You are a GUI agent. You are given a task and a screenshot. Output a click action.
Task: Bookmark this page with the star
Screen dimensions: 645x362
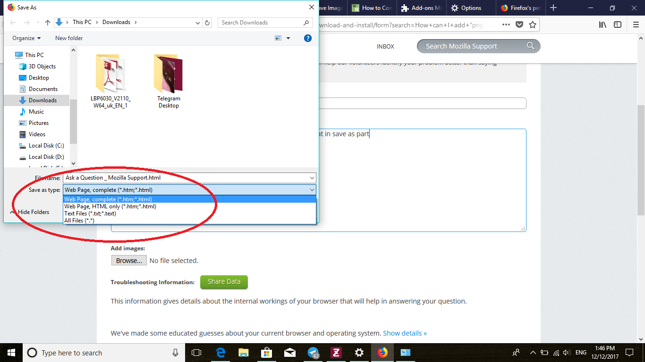(533, 25)
